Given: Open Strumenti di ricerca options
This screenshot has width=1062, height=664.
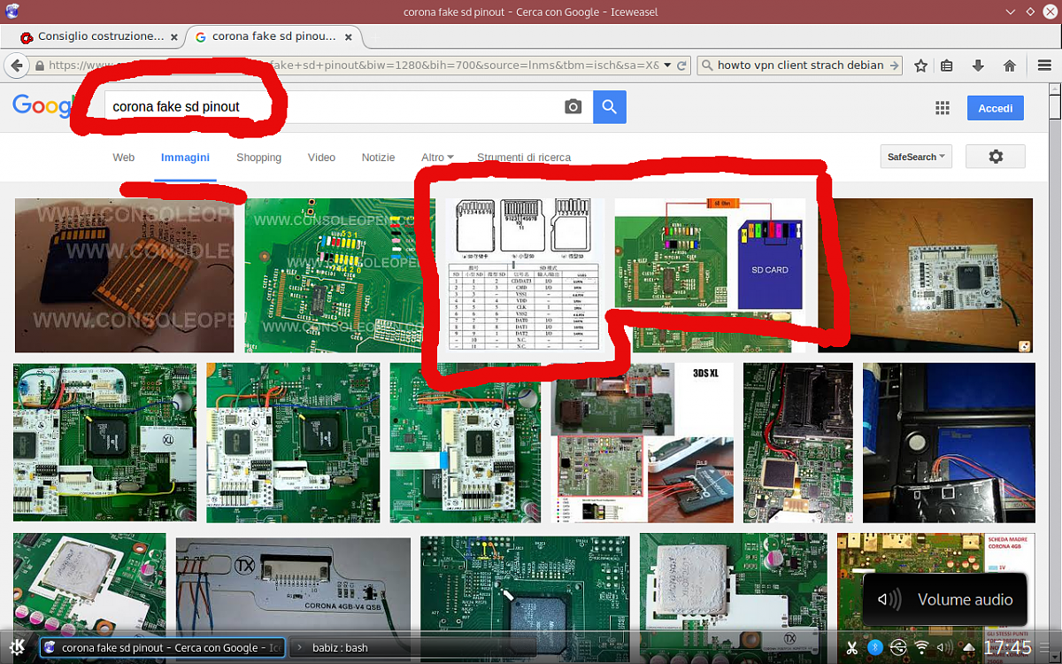Looking at the screenshot, I should (524, 158).
